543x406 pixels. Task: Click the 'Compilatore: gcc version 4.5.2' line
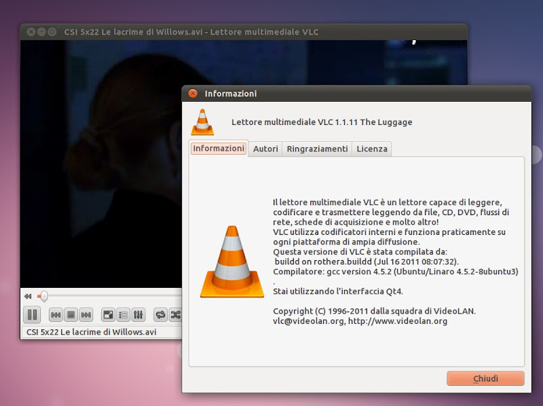click(x=396, y=272)
